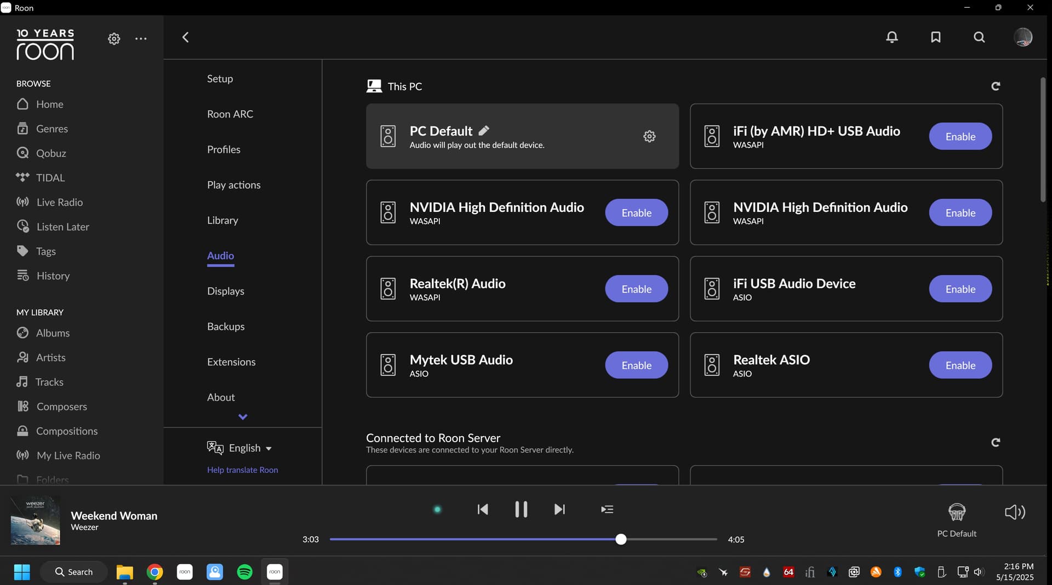Select the Library settings tab
The width and height of the screenshot is (1052, 585).
(222, 220)
